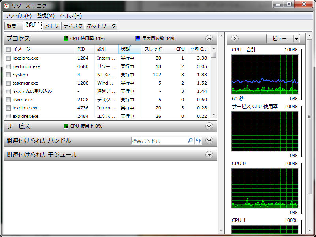
Task: Click the サービス CPU 使用率 graph
Action: point(265,131)
